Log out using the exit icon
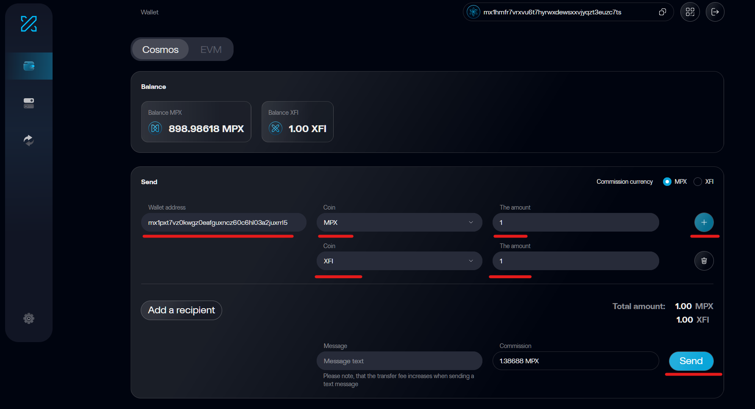755x409 pixels. coord(715,12)
